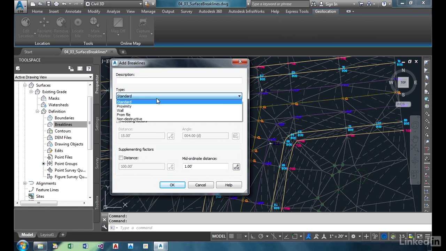Viewport: 446px width, 251px height.
Task: Open status bar customization menu icon
Action: click(427, 236)
